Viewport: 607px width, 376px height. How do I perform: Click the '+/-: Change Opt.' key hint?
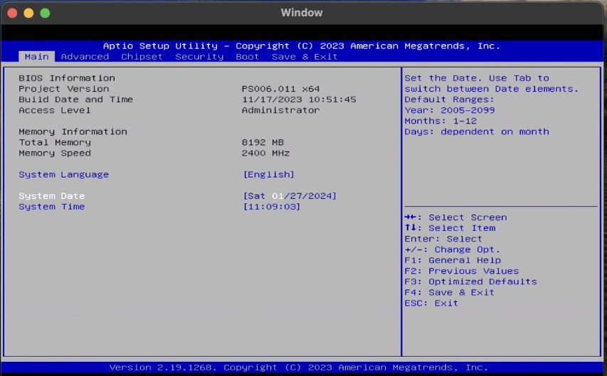tap(453, 250)
